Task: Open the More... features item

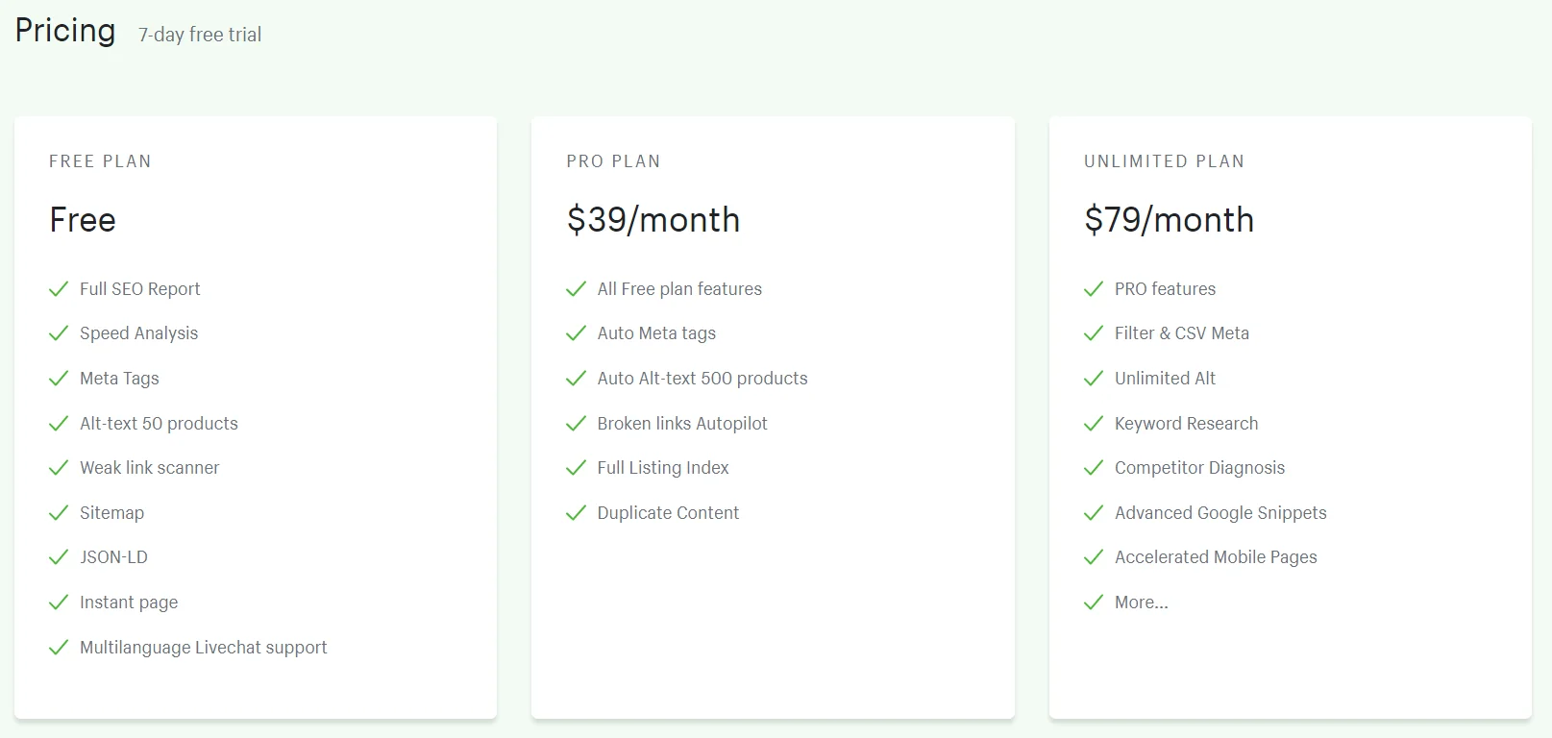Action: 1141,603
